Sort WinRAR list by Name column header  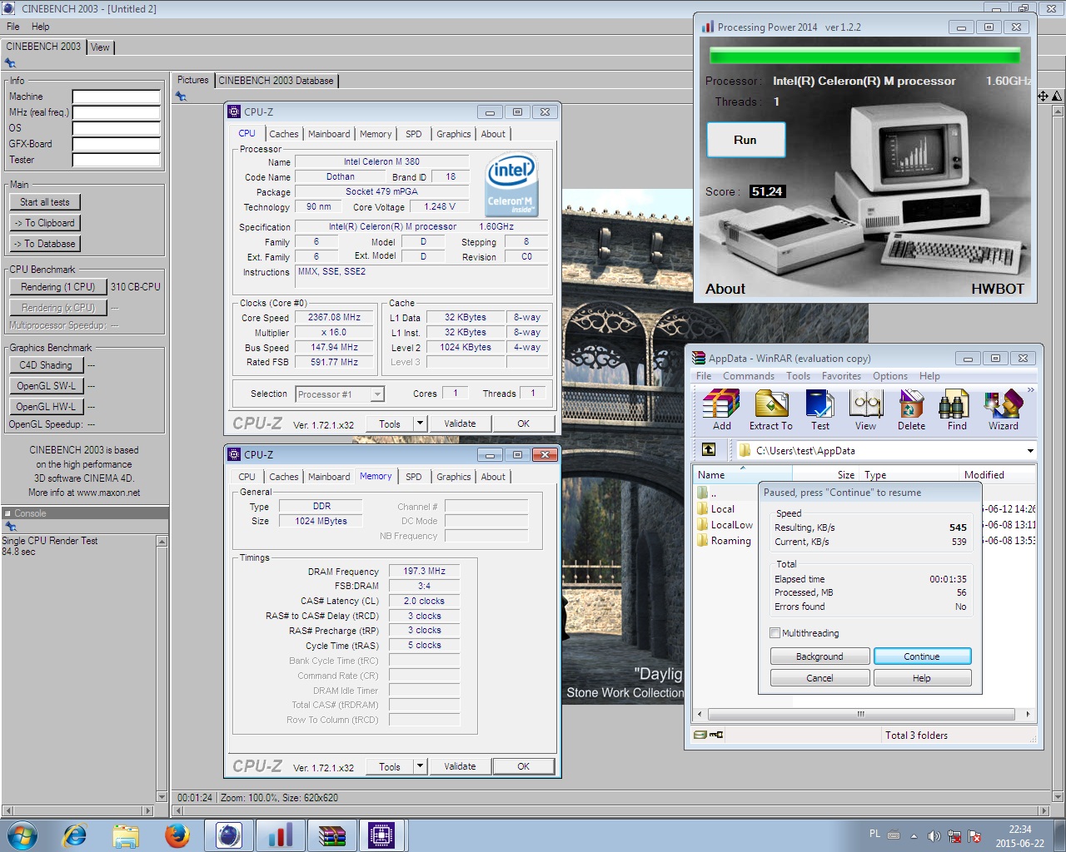(741, 474)
